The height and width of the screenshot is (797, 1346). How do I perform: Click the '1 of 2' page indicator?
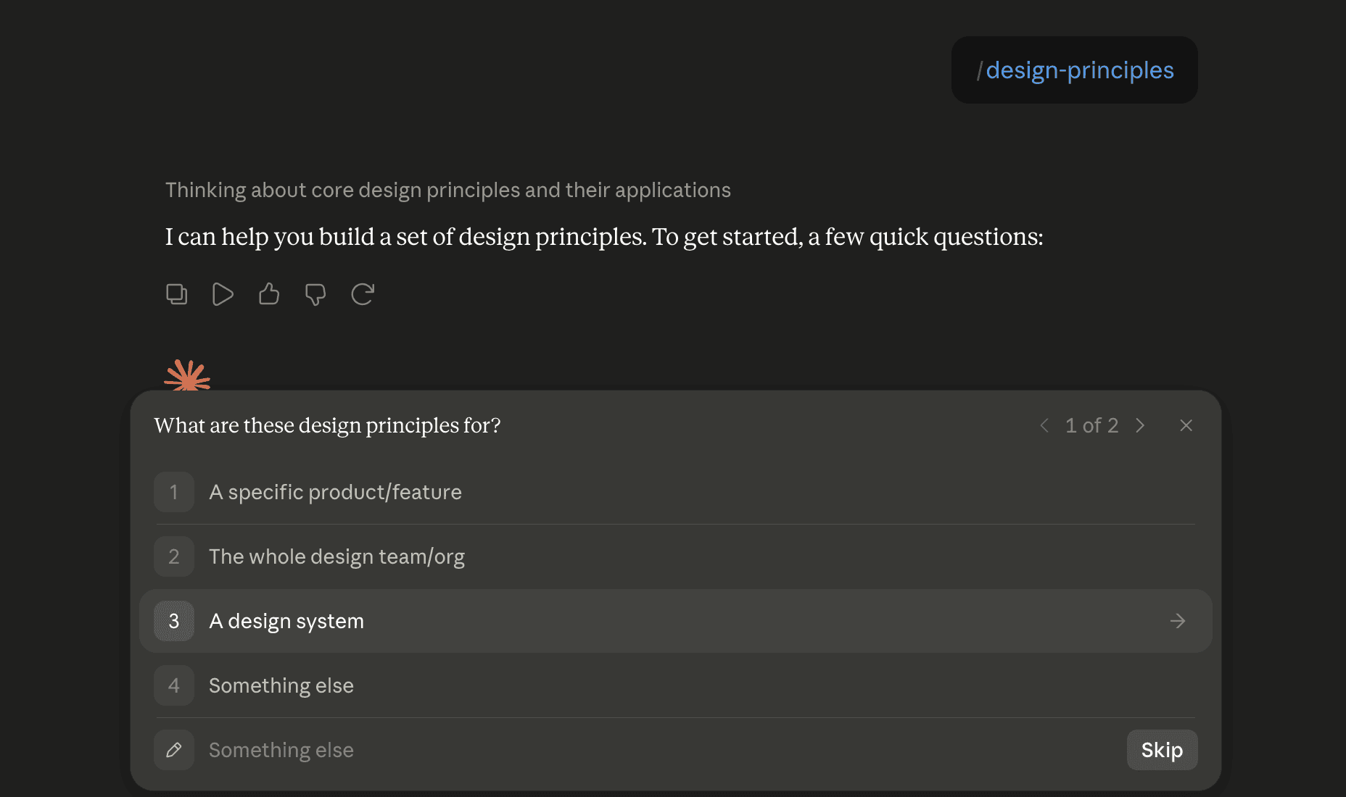[1092, 425]
